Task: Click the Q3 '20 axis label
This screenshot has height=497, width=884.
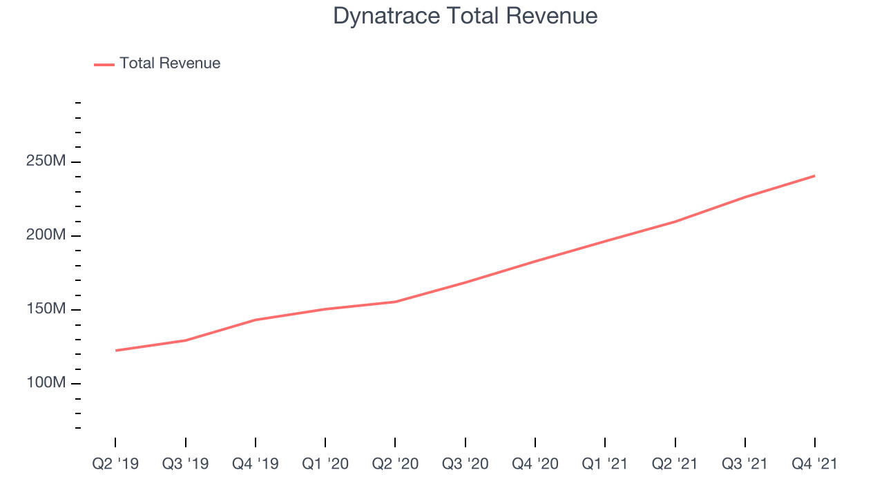Action: (x=465, y=464)
